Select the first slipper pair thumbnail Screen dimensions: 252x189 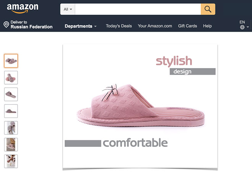11,61
